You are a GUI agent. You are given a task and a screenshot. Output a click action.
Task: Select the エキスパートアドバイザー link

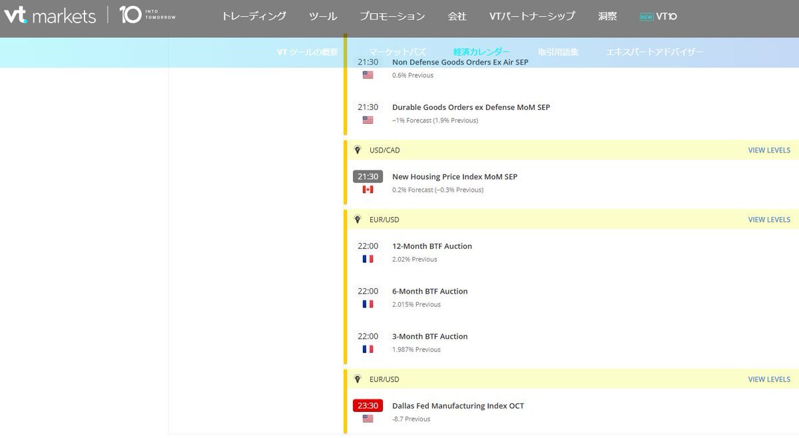(654, 52)
